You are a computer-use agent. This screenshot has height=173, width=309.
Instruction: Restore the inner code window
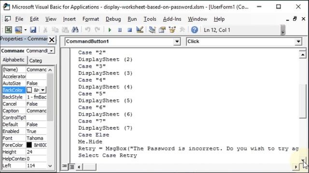coord(295,19)
